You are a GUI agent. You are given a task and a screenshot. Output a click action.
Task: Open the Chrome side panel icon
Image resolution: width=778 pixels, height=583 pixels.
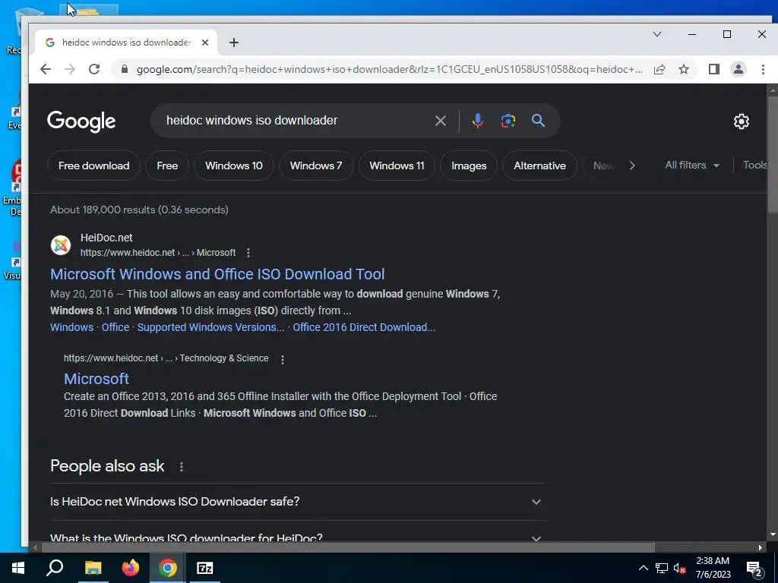714,69
